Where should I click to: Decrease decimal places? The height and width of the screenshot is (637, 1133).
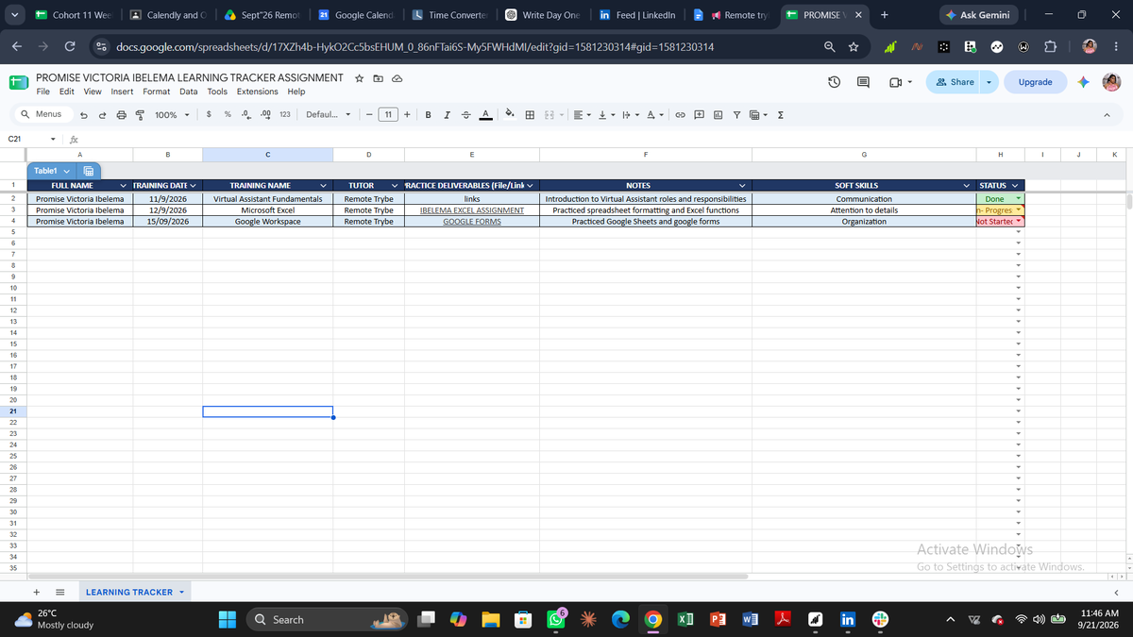click(x=245, y=114)
